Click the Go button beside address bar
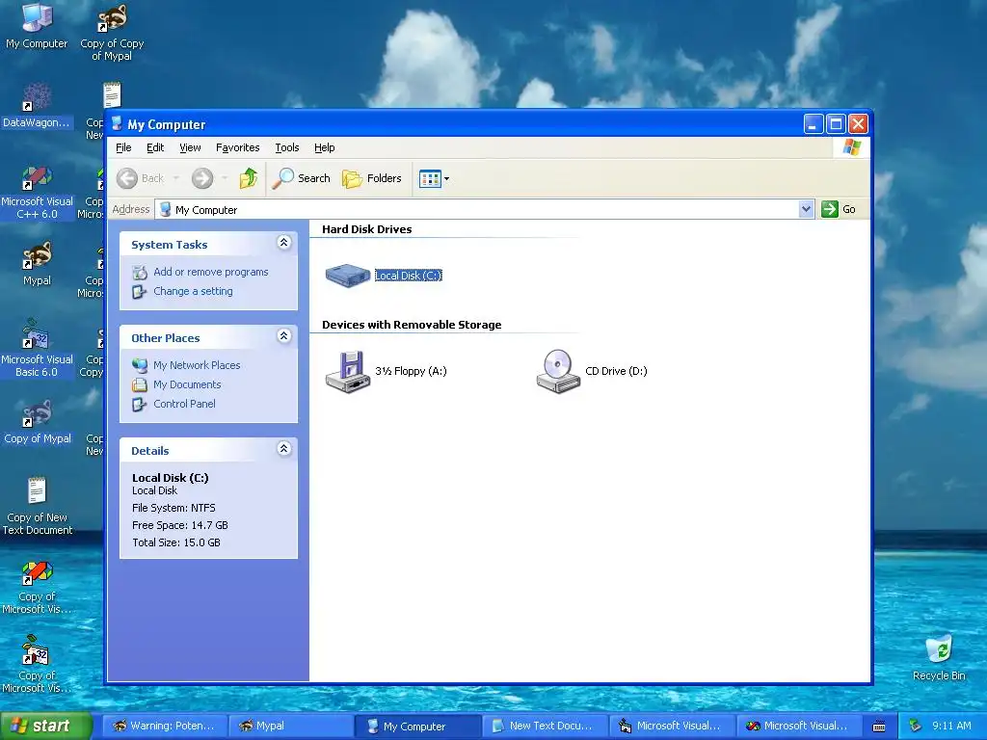 [x=839, y=209]
